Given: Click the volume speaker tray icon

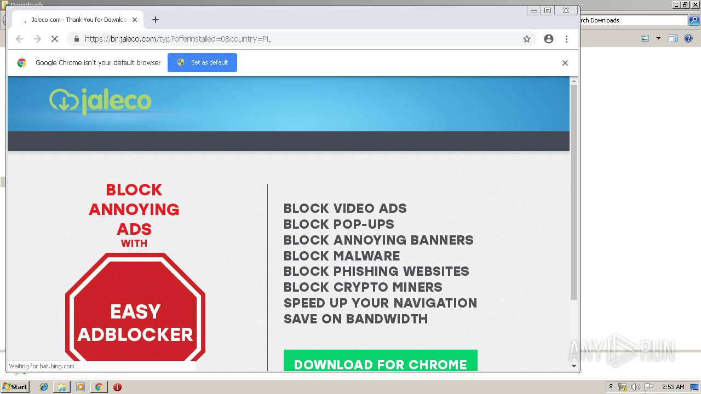Looking at the screenshot, I should [636, 387].
